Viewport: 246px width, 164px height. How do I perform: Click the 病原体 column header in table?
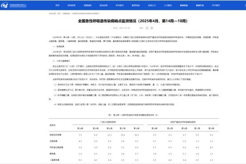coord(52,125)
